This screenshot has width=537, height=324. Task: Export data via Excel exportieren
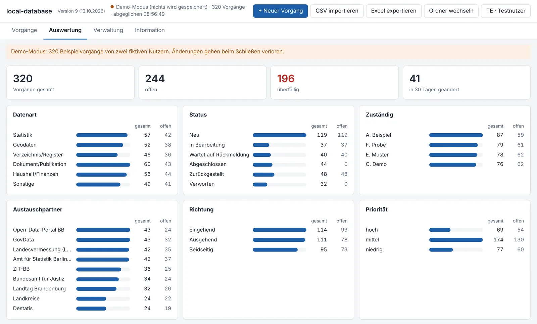click(394, 11)
